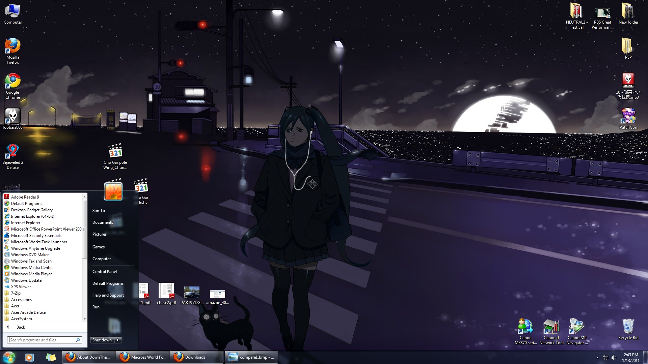Image resolution: width=648 pixels, height=364 pixels.
Task: Click programs list scroll up arrow
Action: 85,196
